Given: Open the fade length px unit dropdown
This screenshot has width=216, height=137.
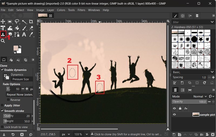Looking at the screenshot, I should tap(32, 89).
